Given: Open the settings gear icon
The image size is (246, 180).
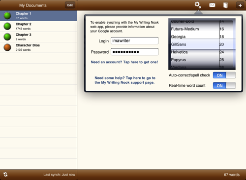Looking at the screenshot, I should click(198, 5).
